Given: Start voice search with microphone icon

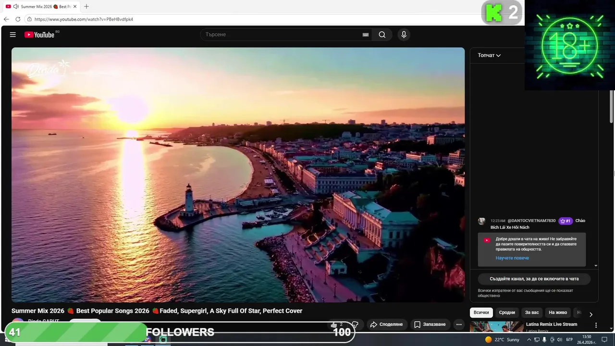Looking at the screenshot, I should pyautogui.click(x=404, y=35).
